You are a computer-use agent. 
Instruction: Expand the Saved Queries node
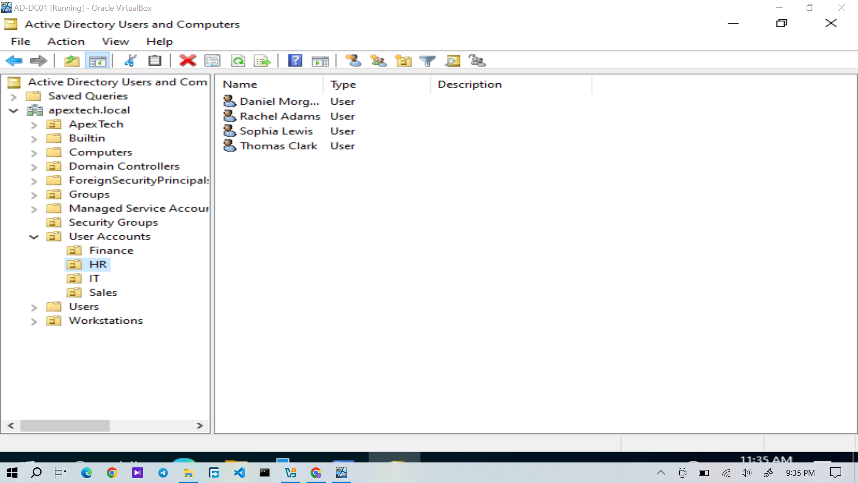(13, 97)
